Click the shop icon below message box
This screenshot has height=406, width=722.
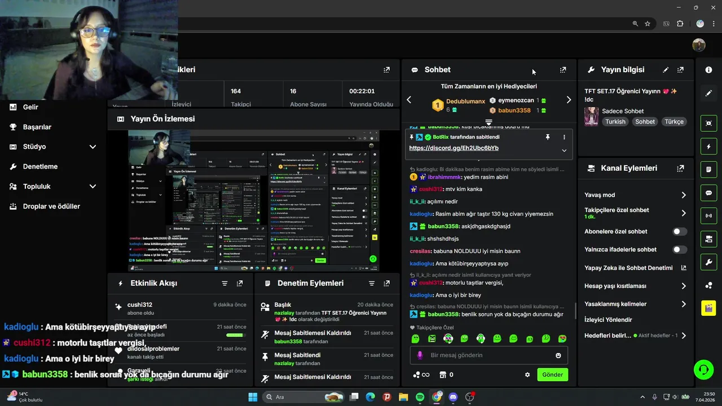(x=443, y=374)
